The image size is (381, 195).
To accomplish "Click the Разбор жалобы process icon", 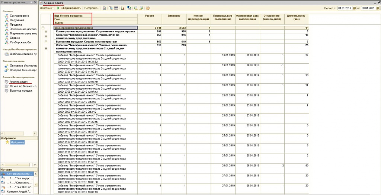I will click(x=7, y=42).
